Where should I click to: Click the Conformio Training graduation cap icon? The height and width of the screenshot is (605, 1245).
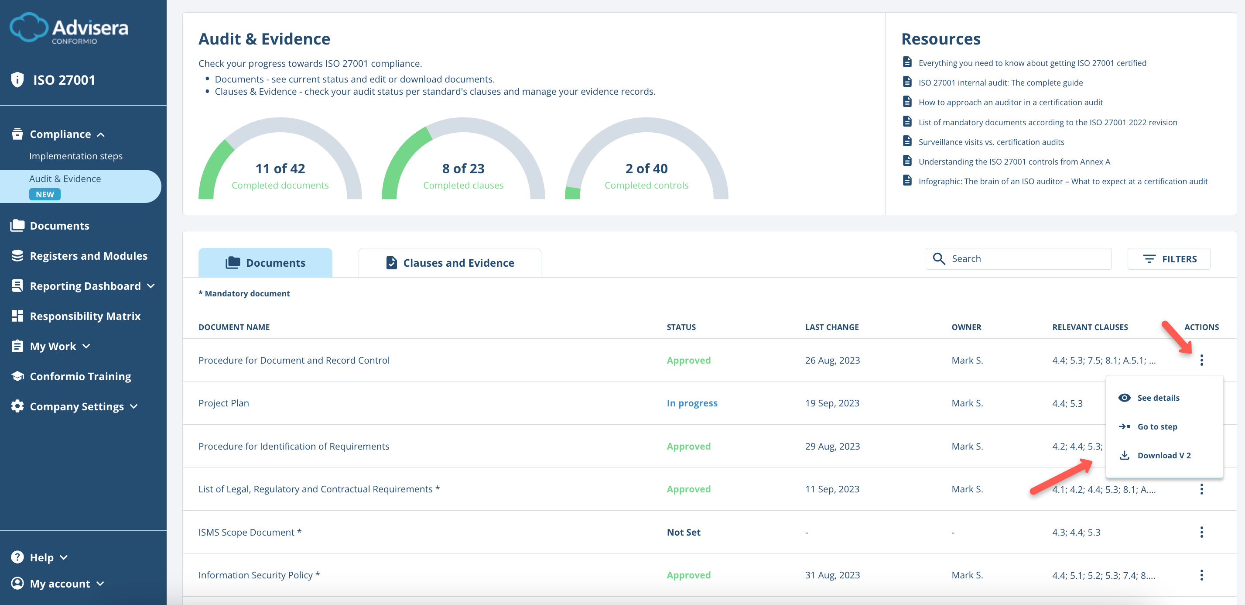[17, 376]
